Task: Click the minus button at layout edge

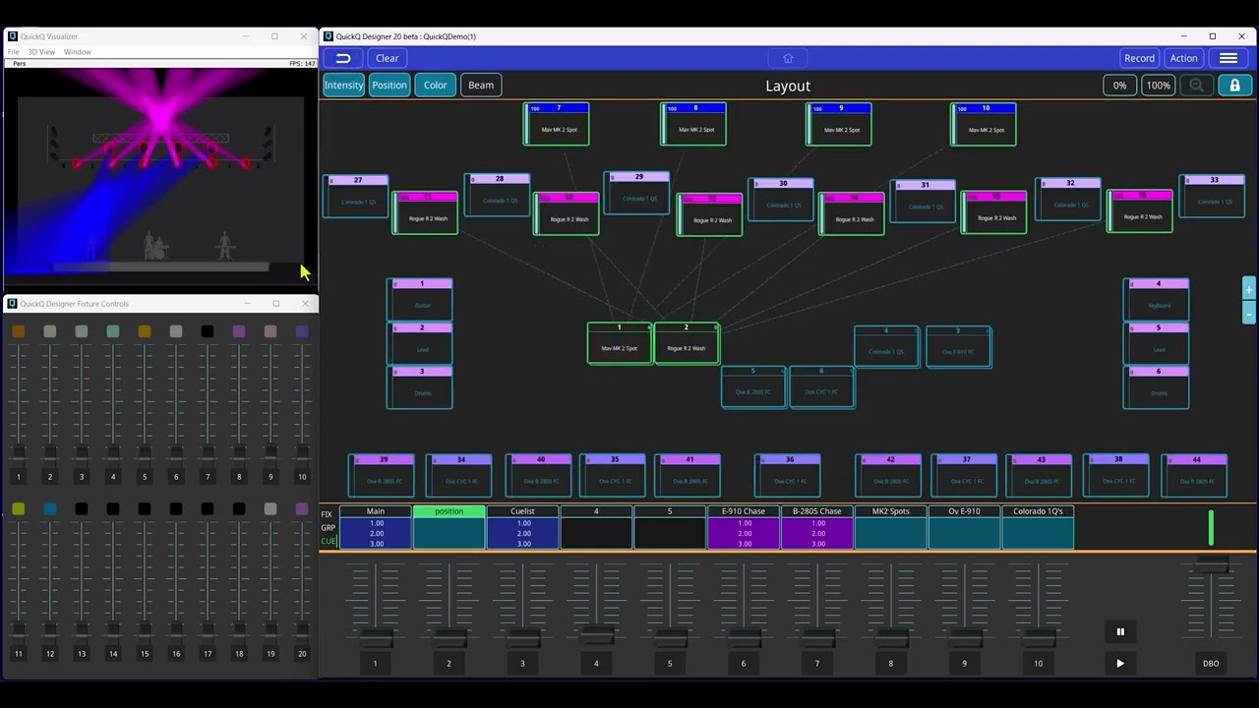Action: coord(1248,314)
